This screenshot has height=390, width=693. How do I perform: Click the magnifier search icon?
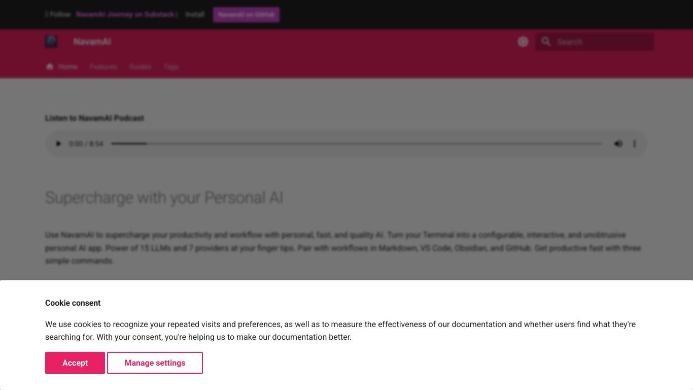(546, 42)
